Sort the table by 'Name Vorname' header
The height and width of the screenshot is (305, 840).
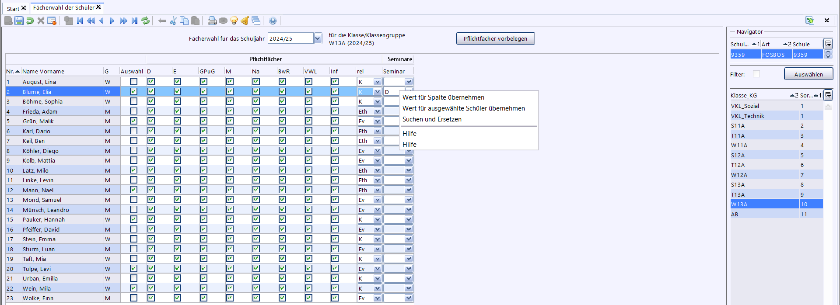pos(62,71)
